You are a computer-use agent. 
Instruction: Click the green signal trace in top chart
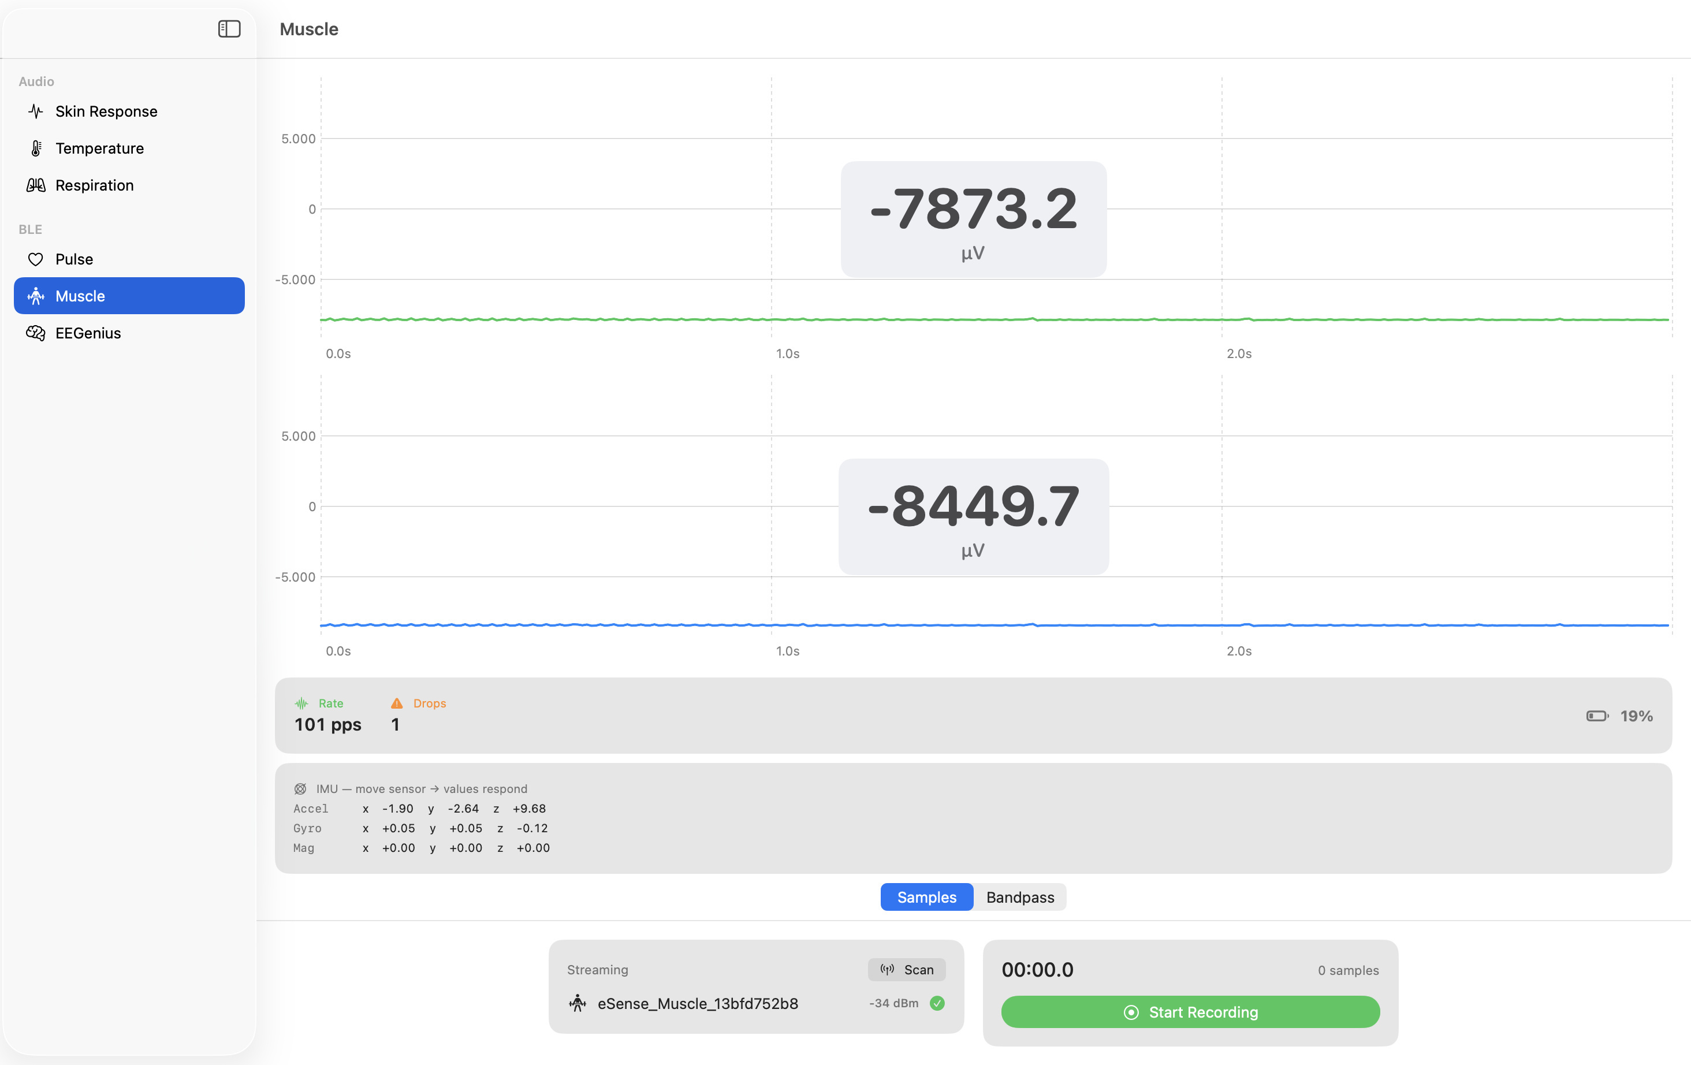(995, 319)
